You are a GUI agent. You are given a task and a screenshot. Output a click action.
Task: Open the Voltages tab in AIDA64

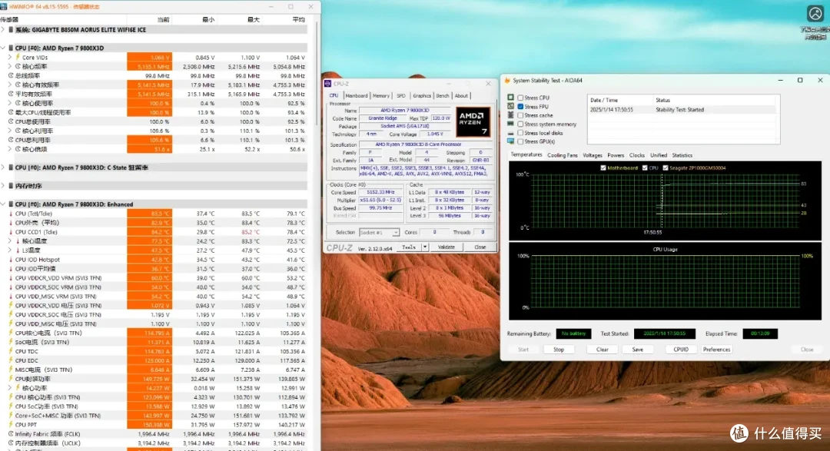pyautogui.click(x=593, y=156)
